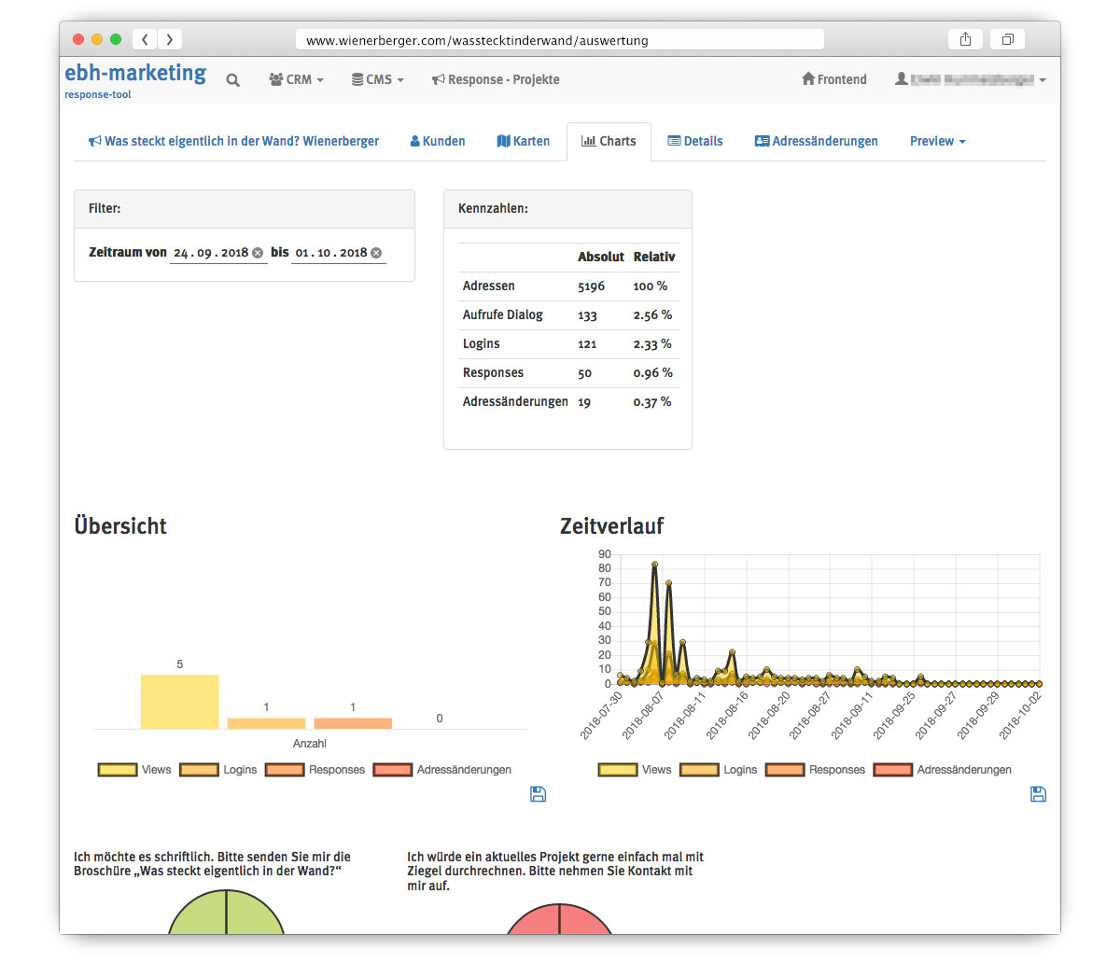This screenshot has height=977, width=1120.
Task: Open the Wienerberger project tab
Action: point(233,141)
